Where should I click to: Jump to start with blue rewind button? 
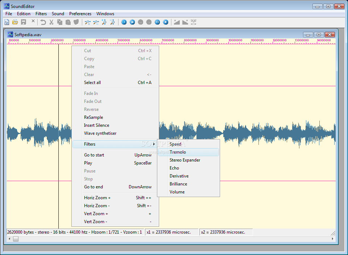124,22
